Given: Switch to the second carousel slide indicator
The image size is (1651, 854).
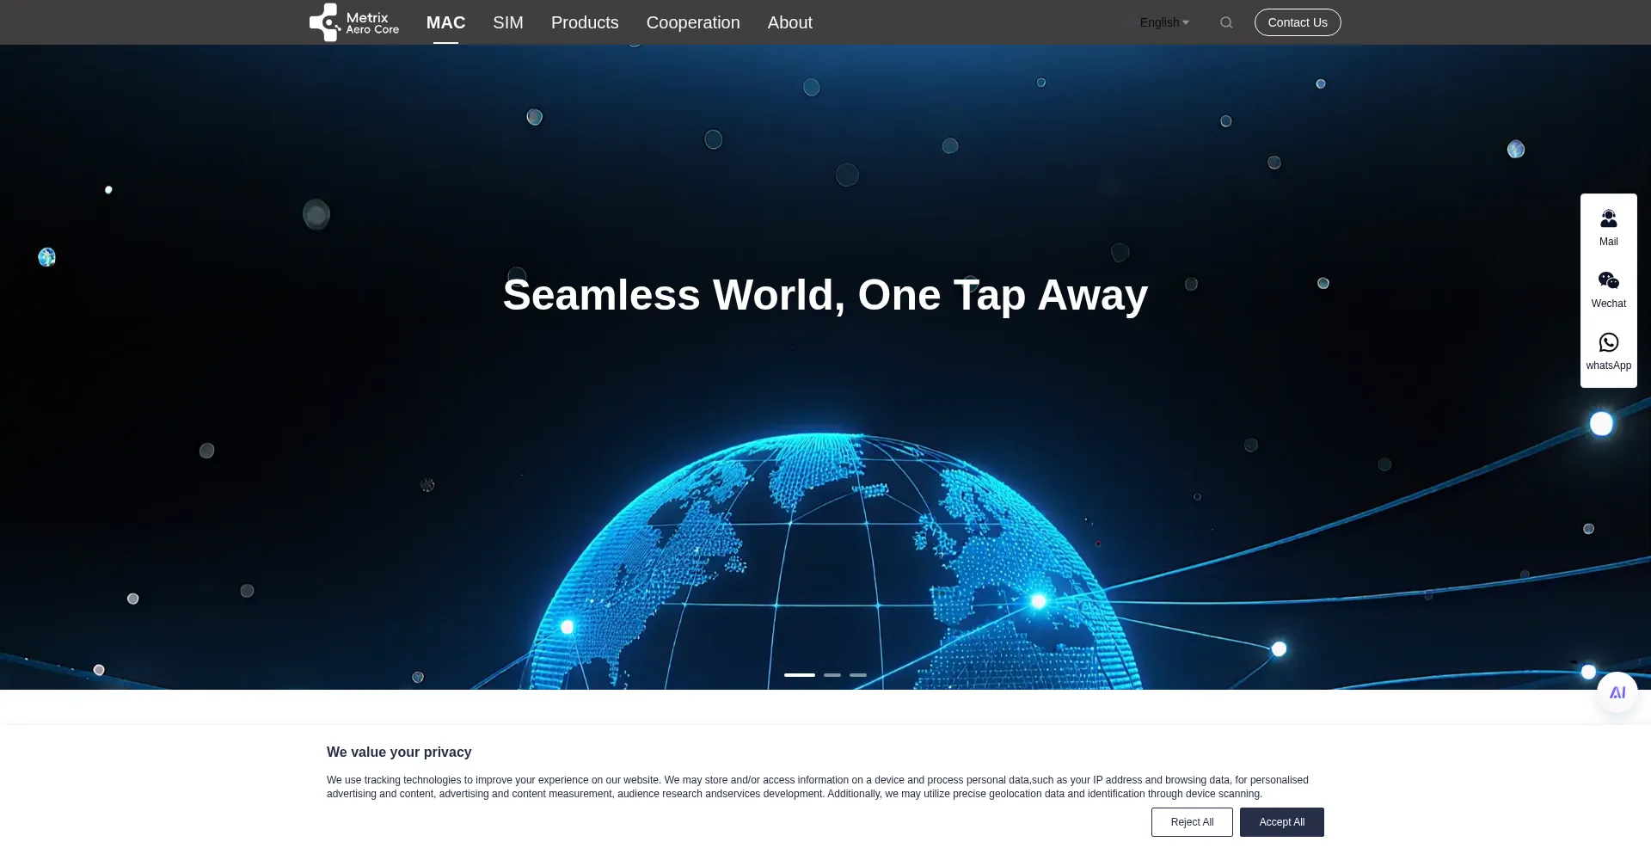Looking at the screenshot, I should pyautogui.click(x=832, y=675).
